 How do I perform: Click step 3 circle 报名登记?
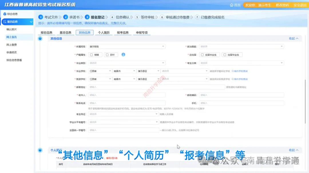tap(87, 17)
